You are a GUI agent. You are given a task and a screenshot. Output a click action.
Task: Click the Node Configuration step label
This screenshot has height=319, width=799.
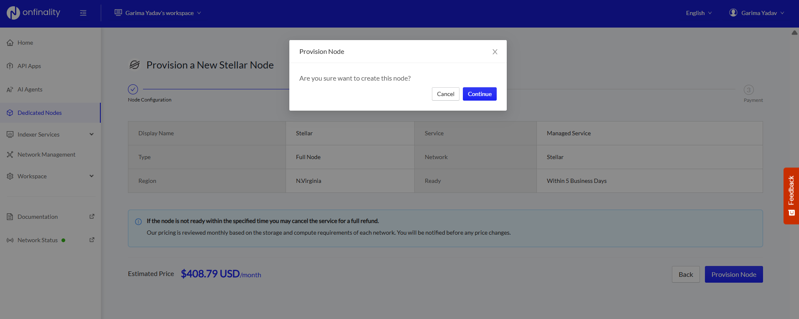150,100
